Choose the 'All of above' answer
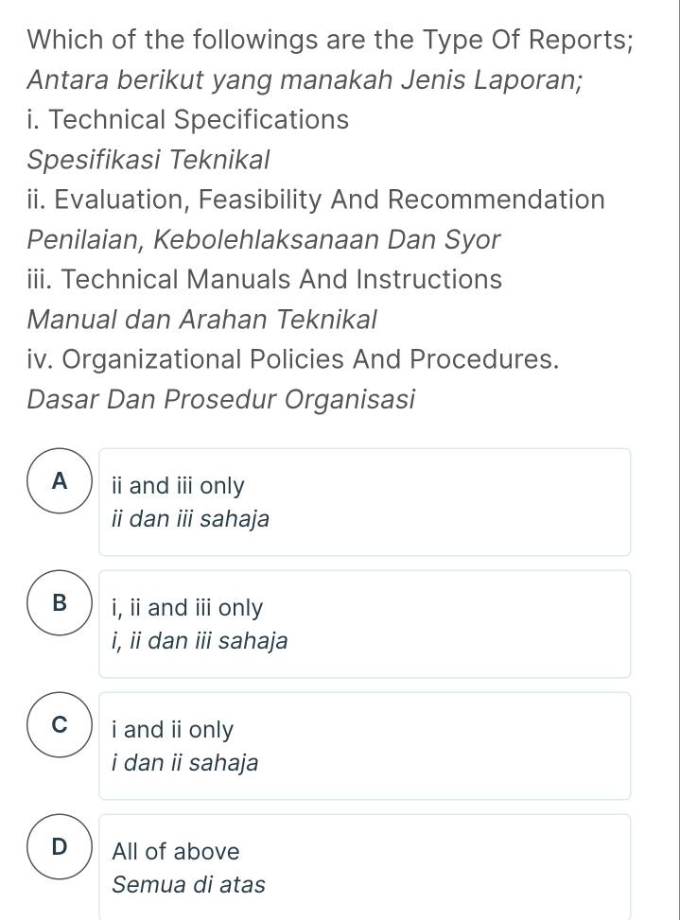680x920 pixels. click(x=174, y=851)
